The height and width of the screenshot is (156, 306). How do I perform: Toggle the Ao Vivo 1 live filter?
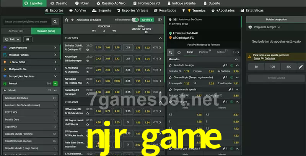pos(146,19)
